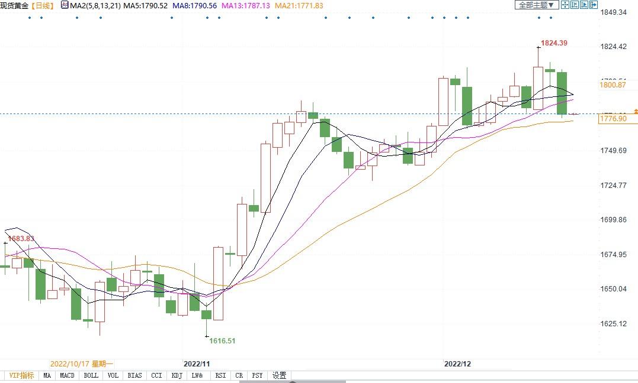Image resolution: width=638 pixels, height=383 pixels.
Task: Click the 现货黄金 instrument title
Action: coord(14,5)
